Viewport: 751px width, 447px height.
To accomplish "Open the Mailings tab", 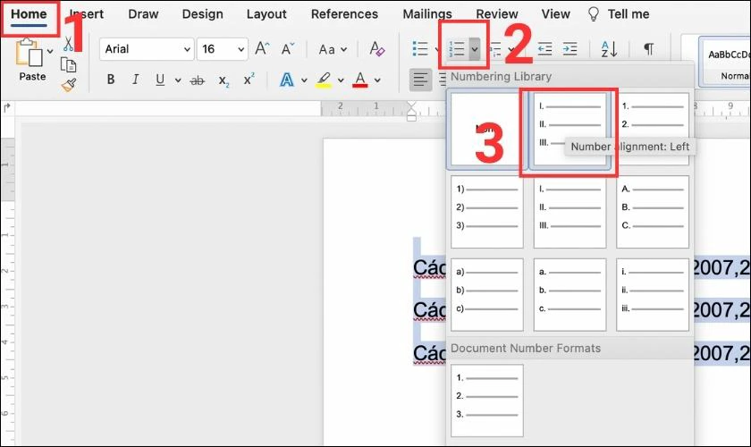I will pos(427,14).
